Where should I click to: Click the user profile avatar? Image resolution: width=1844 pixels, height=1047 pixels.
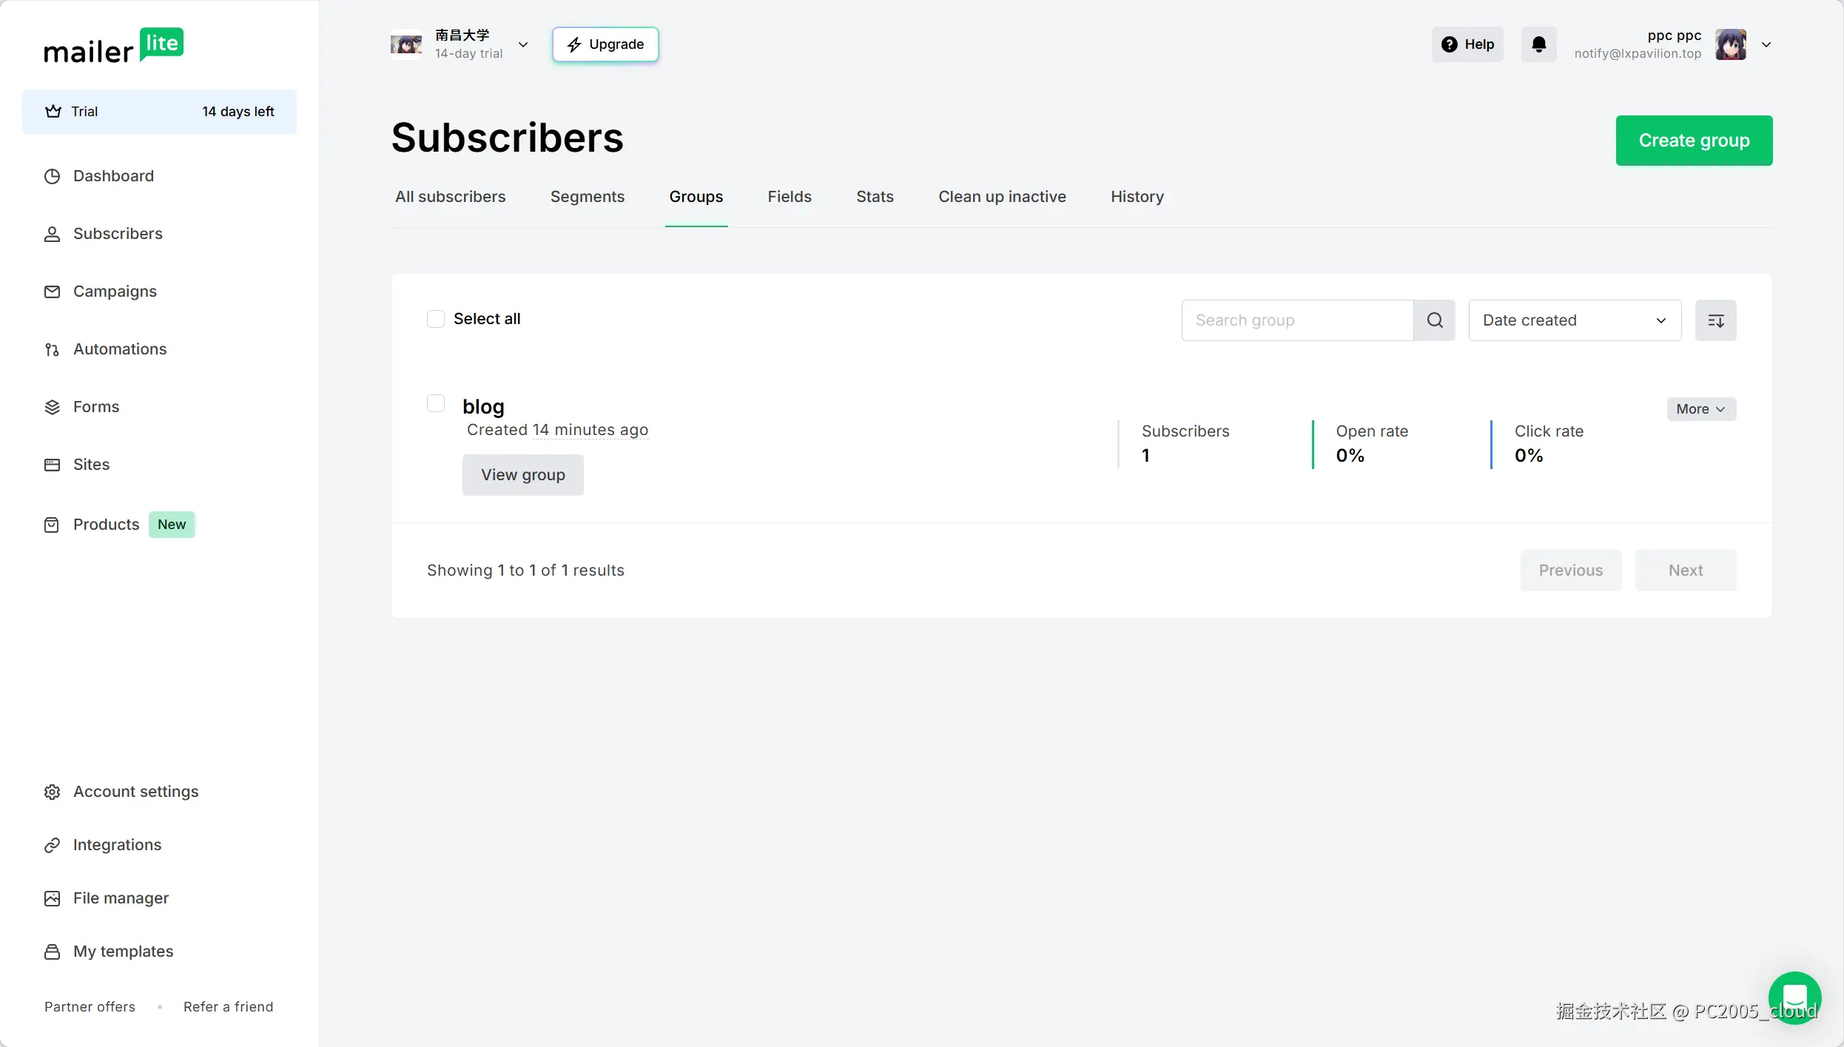(x=1731, y=44)
